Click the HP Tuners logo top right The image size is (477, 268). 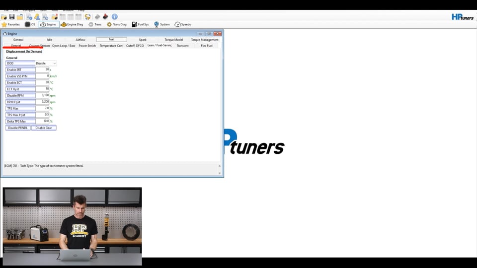463,17
